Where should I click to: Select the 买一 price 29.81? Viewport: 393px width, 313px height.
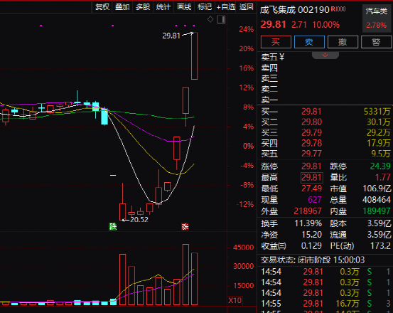pos(311,112)
